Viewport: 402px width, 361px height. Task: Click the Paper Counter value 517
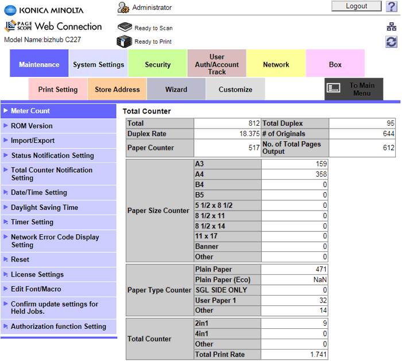[254, 147]
